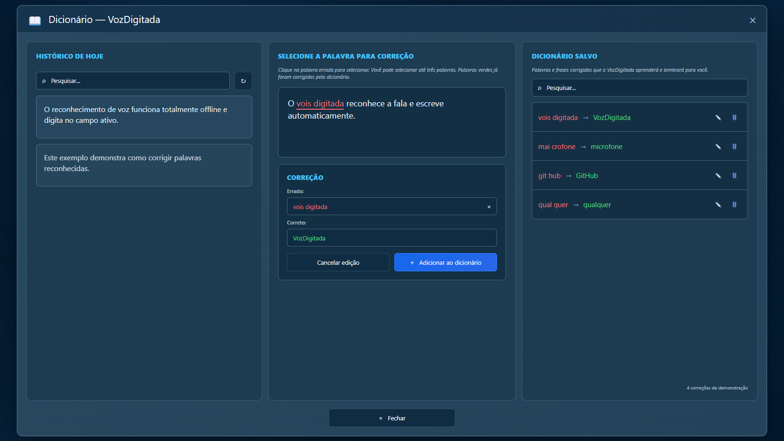Edit the 'git hub' dictionary entry
This screenshot has height=441, width=784.
click(x=718, y=176)
